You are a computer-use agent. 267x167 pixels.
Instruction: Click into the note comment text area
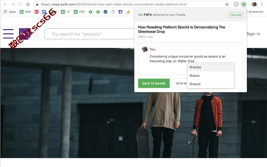[191, 59]
